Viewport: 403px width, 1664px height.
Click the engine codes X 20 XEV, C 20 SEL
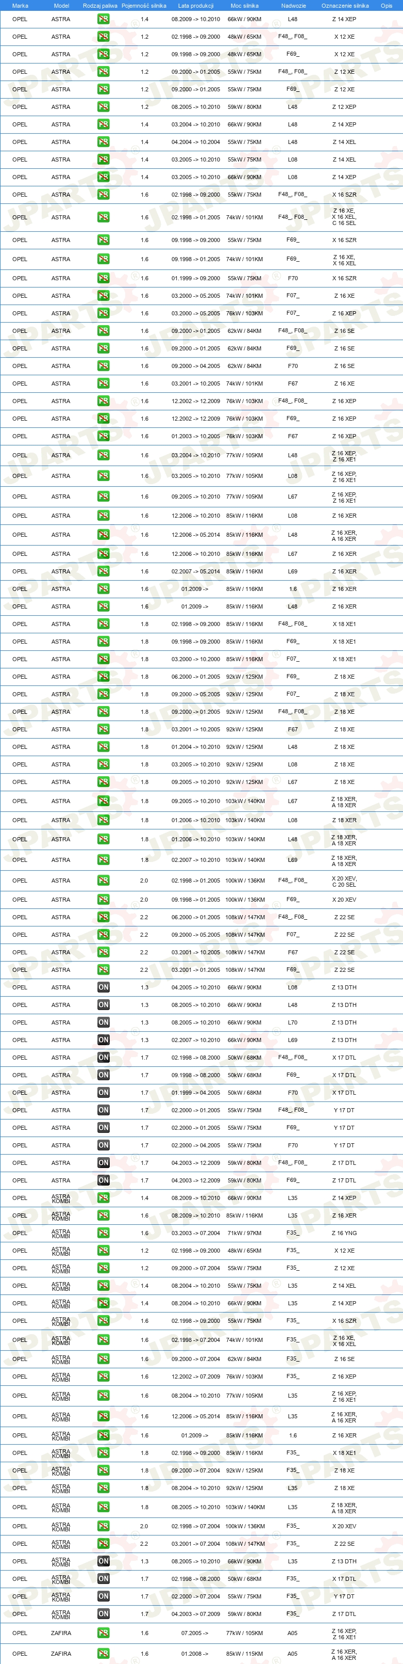tap(344, 881)
